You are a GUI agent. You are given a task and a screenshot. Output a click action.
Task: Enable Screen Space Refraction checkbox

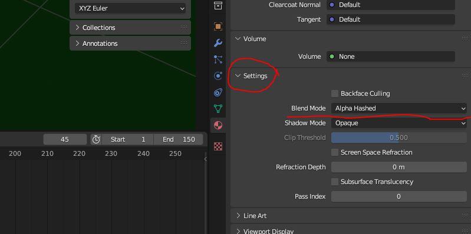click(335, 152)
